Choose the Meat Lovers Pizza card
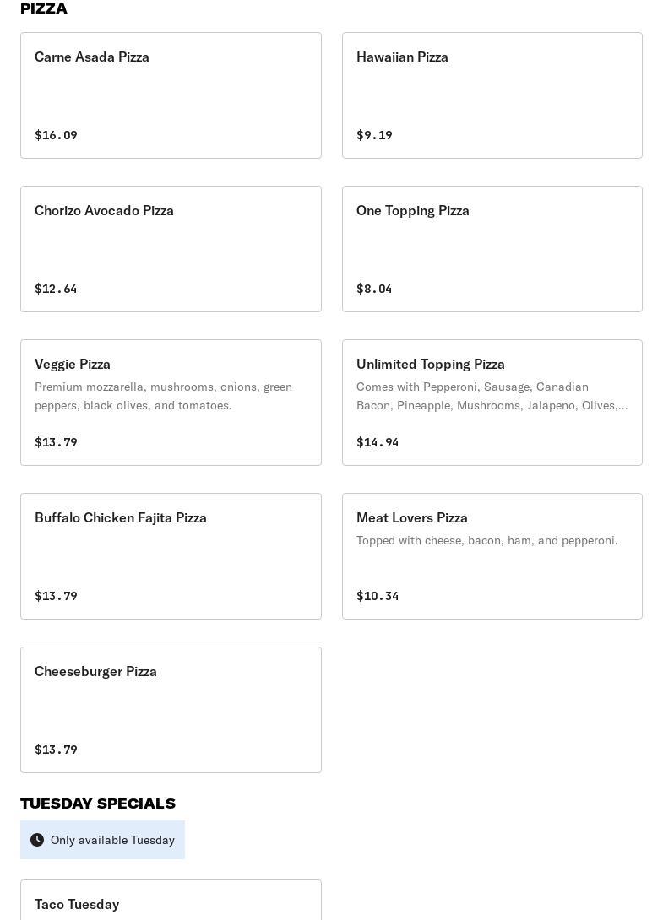Image resolution: width=663 pixels, height=920 pixels. 492,556
